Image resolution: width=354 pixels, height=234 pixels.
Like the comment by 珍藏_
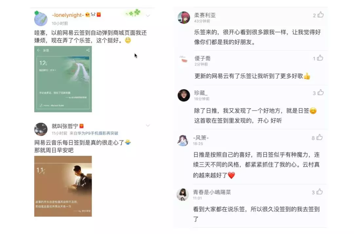321,92
